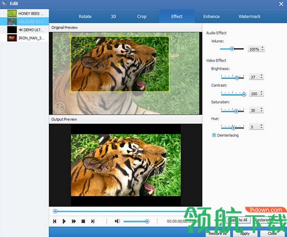
Task: Stop the preview playback
Action: [83, 221]
